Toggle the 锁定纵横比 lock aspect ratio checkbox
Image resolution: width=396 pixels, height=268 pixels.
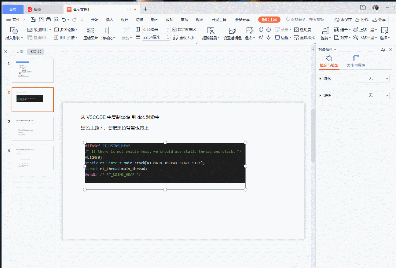174,30
